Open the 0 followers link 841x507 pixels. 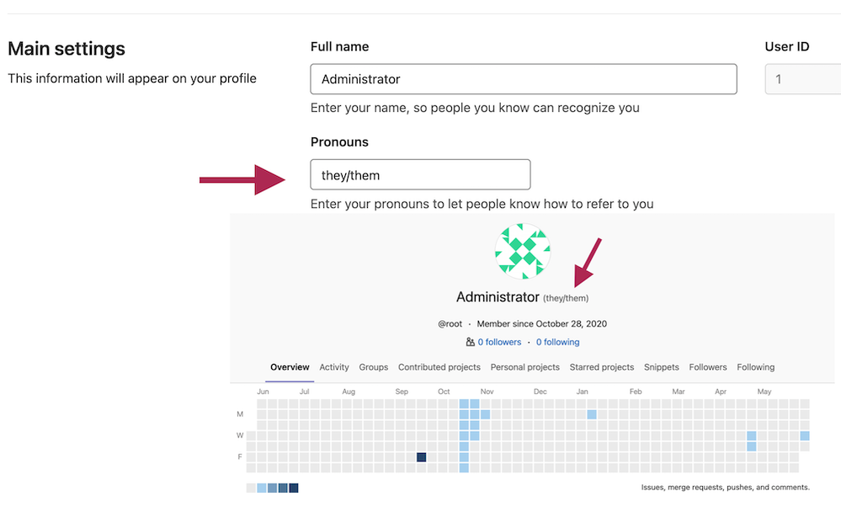coord(499,342)
